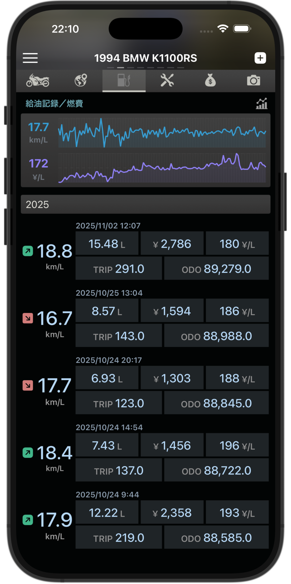The width and height of the screenshot is (291, 584).
Task: Open the globe map tab
Action: (x=81, y=81)
